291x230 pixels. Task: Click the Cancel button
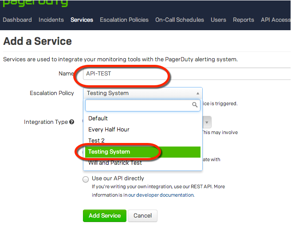[x=142, y=216]
